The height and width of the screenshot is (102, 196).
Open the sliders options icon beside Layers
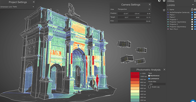164,10
